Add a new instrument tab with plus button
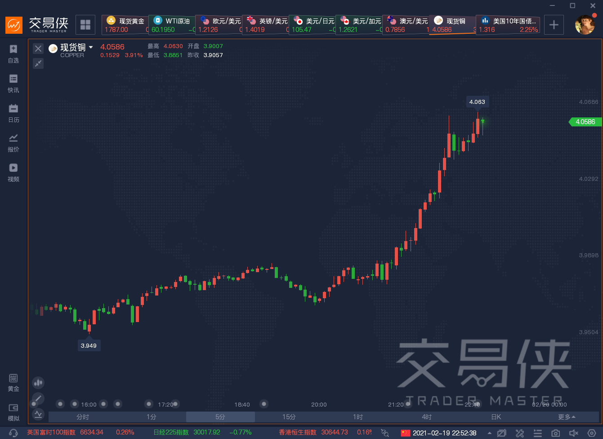 pyautogui.click(x=554, y=25)
